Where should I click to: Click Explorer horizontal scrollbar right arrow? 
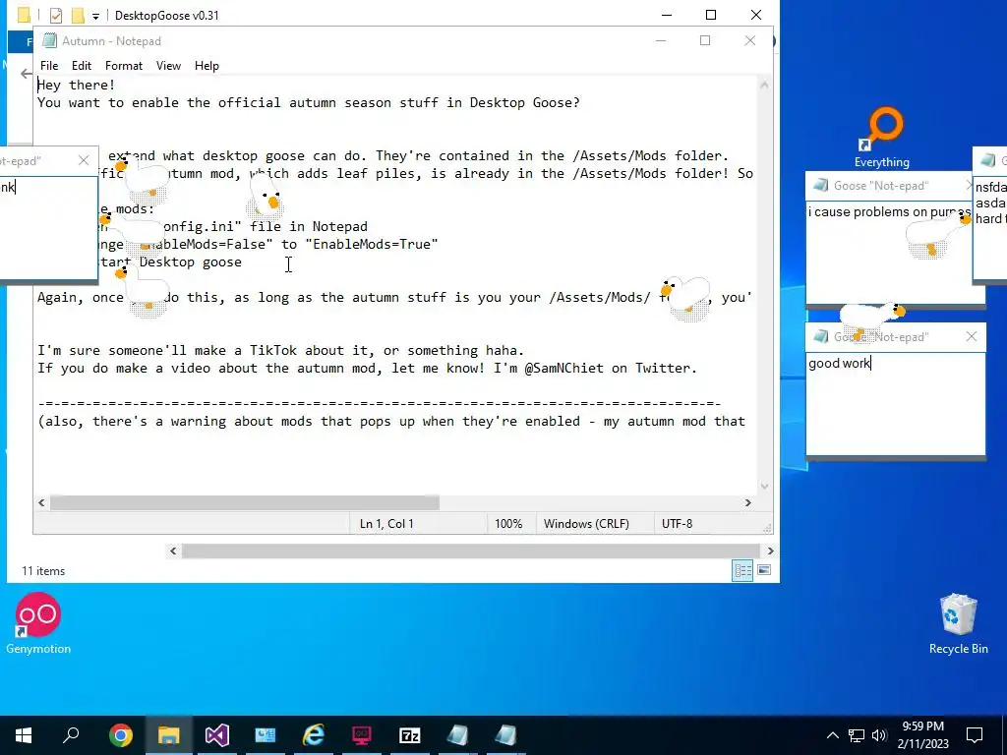771,551
